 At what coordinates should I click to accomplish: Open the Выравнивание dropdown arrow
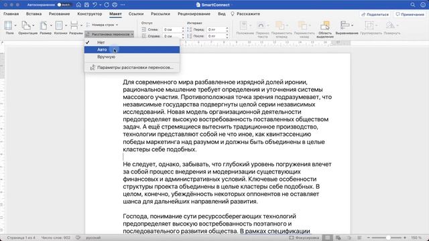(352, 25)
